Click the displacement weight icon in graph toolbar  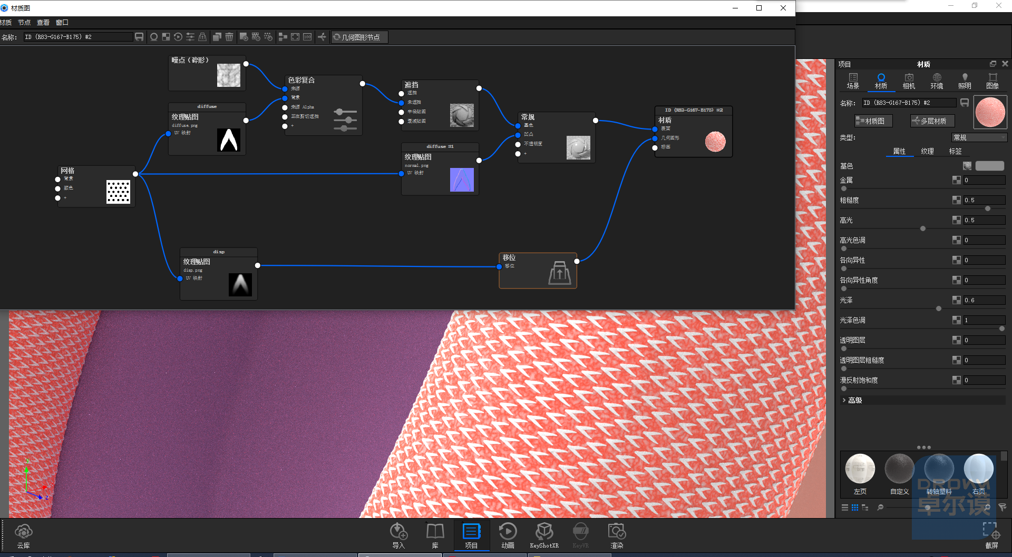[202, 37]
